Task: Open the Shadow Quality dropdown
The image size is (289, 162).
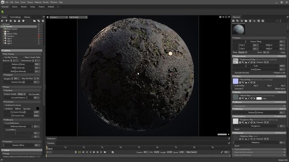Action: tap(22, 94)
